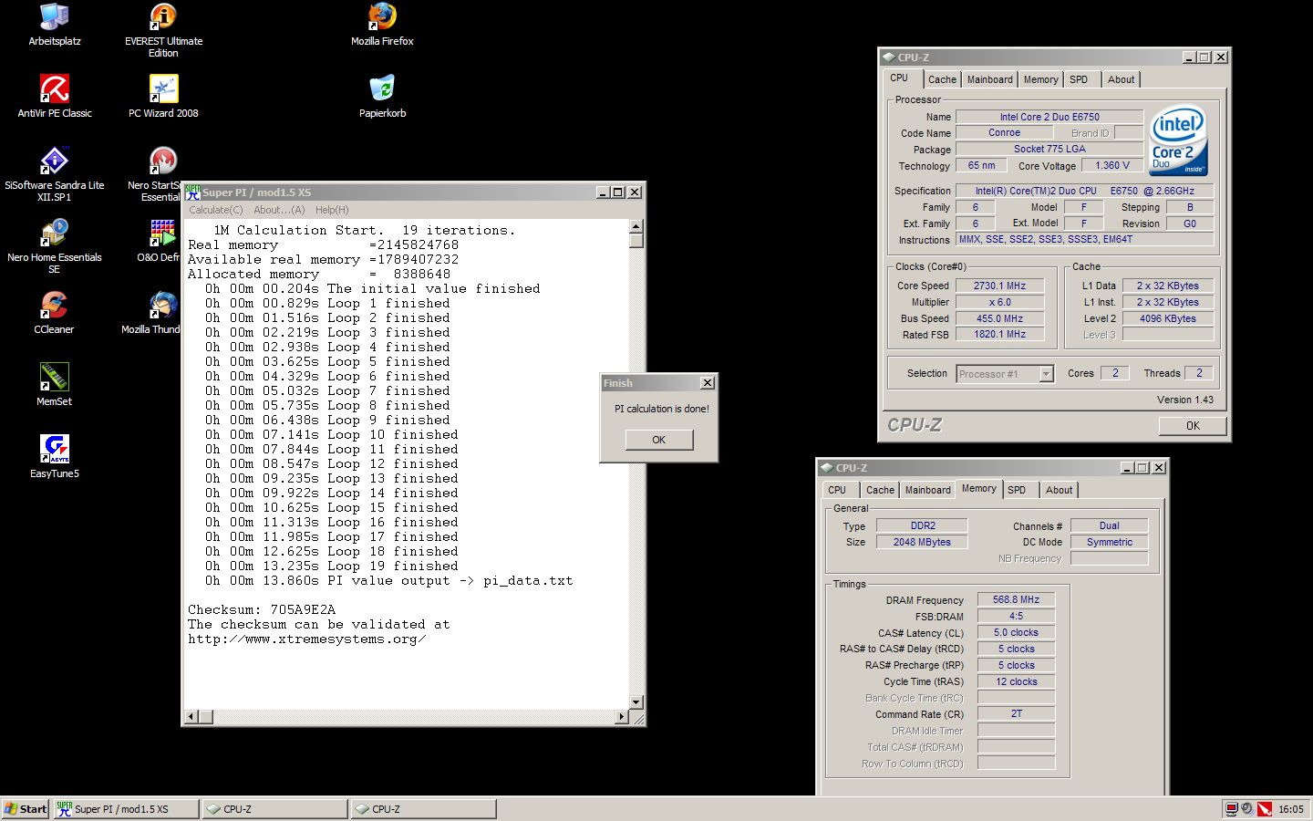Click the Checksum: 705A9E2A line

262,609
